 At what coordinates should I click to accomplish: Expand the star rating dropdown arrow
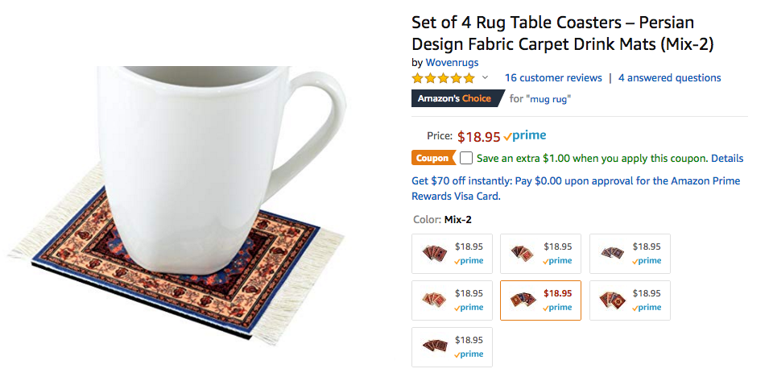pyautogui.click(x=485, y=78)
